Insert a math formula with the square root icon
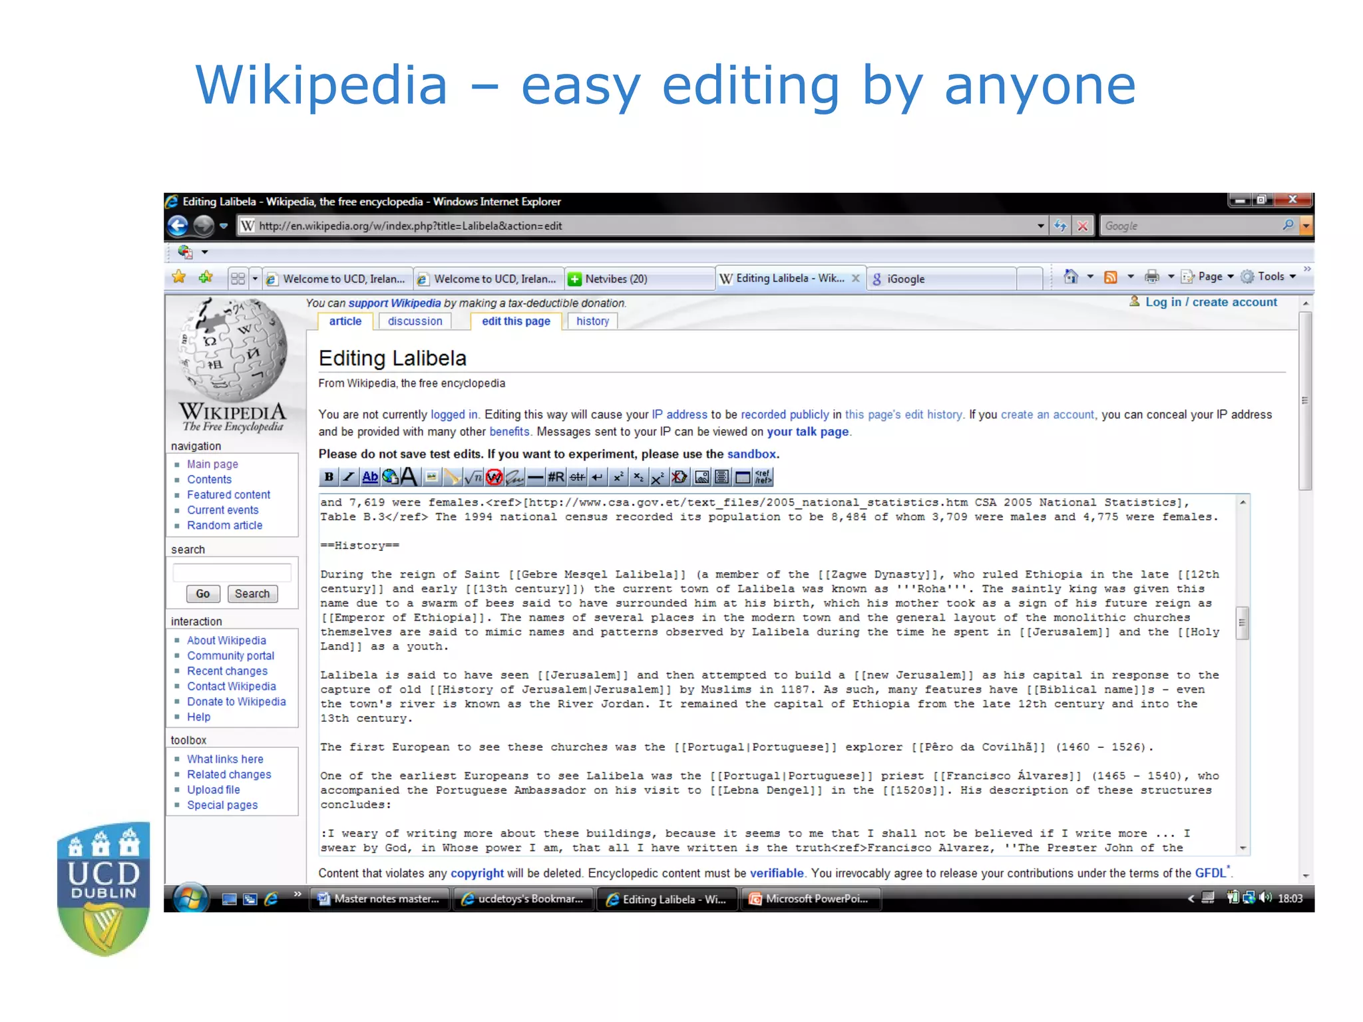 (473, 476)
